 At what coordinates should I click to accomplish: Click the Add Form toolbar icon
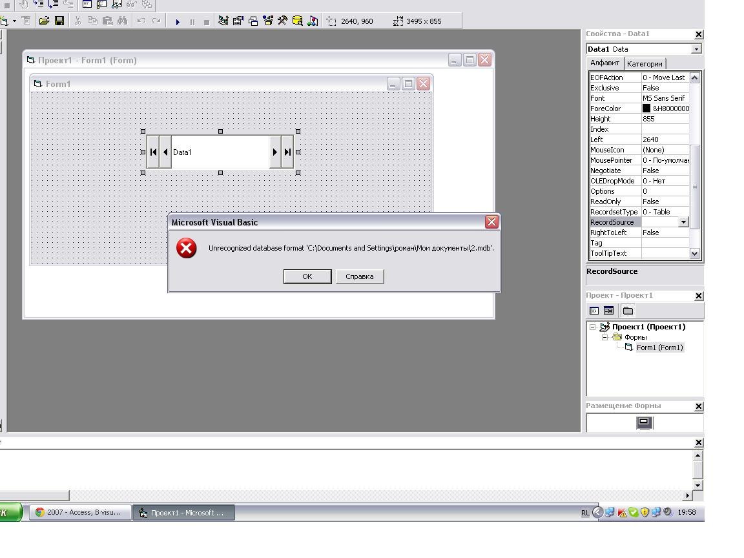pyautogui.click(x=5, y=21)
